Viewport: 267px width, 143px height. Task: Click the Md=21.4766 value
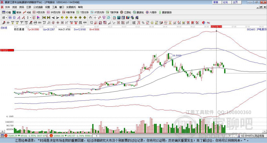point(64,30)
